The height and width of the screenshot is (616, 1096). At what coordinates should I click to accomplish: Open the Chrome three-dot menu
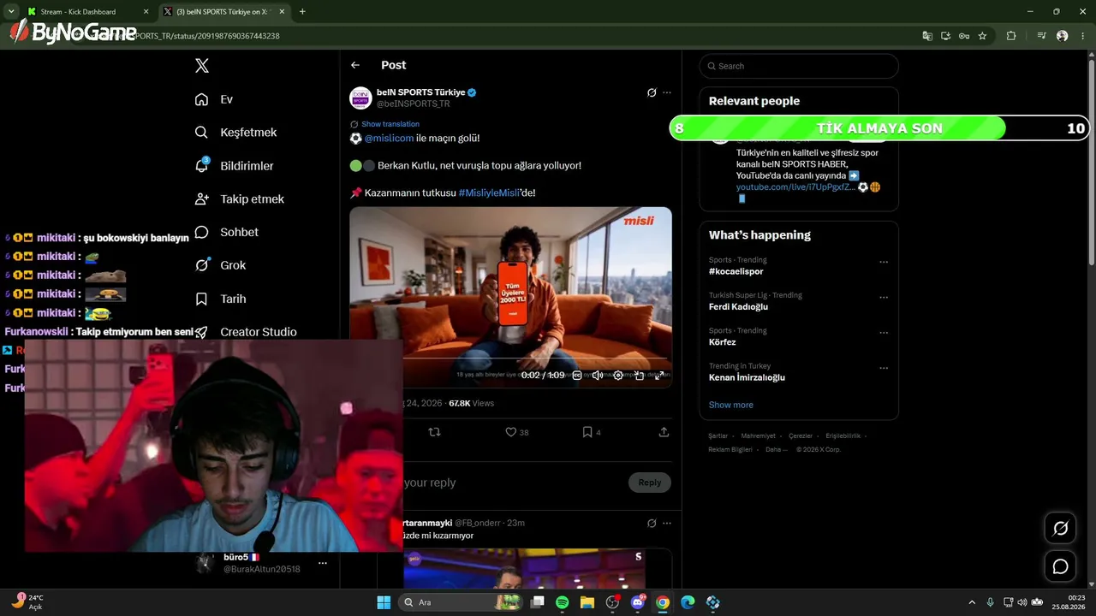(1083, 36)
